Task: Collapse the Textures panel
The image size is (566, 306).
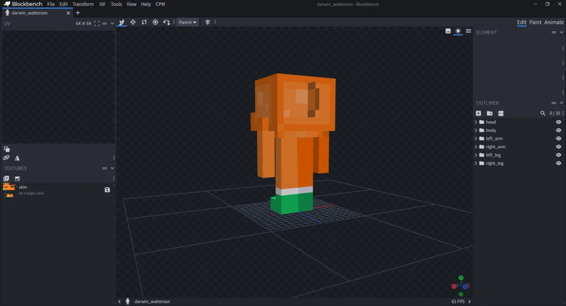Action: tap(112, 168)
